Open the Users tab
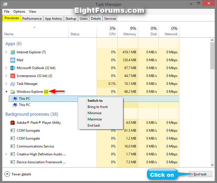 pos(84,19)
